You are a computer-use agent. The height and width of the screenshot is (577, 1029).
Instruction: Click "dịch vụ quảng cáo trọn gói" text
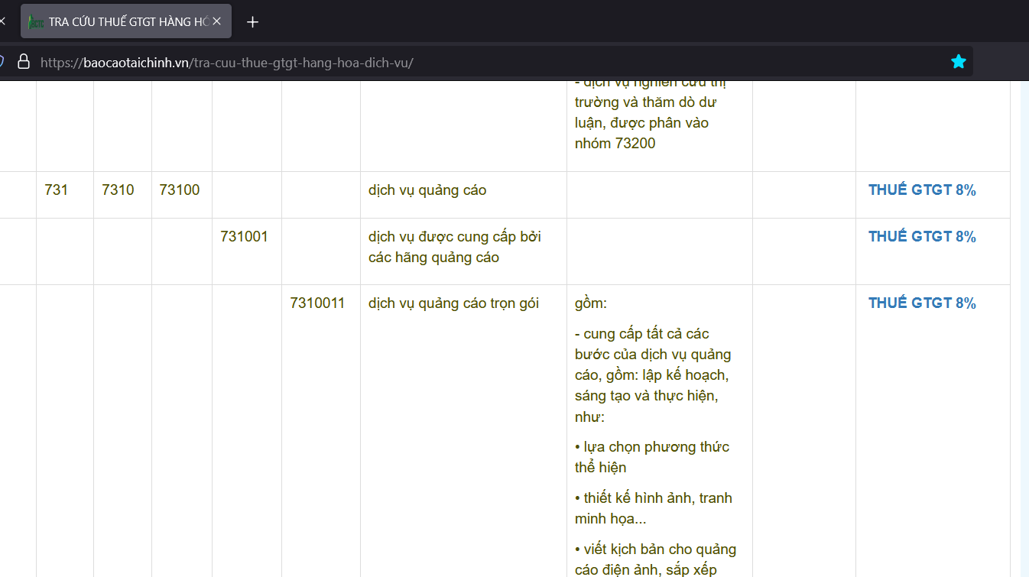pos(453,303)
